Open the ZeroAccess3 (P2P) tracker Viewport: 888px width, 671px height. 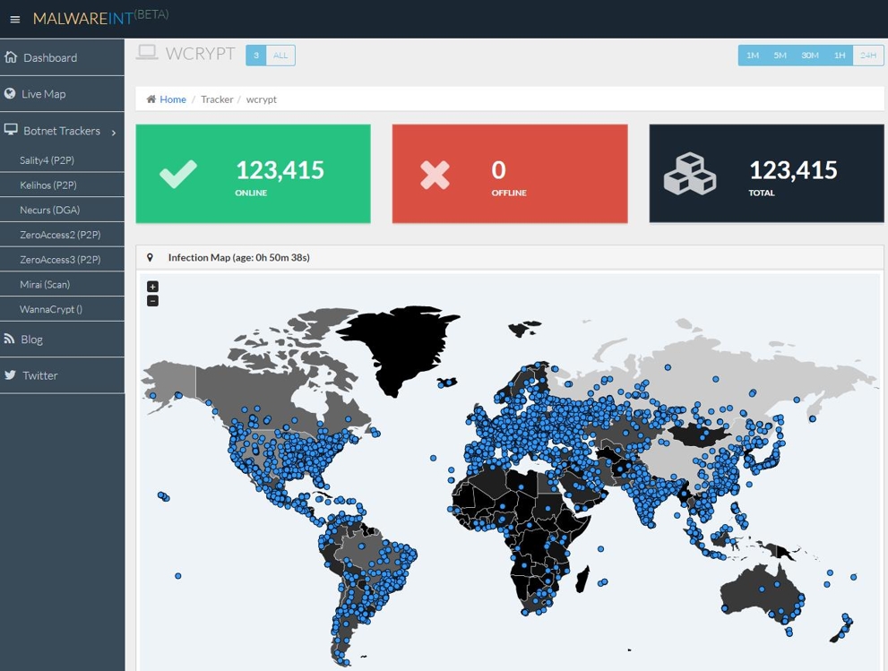pos(62,260)
